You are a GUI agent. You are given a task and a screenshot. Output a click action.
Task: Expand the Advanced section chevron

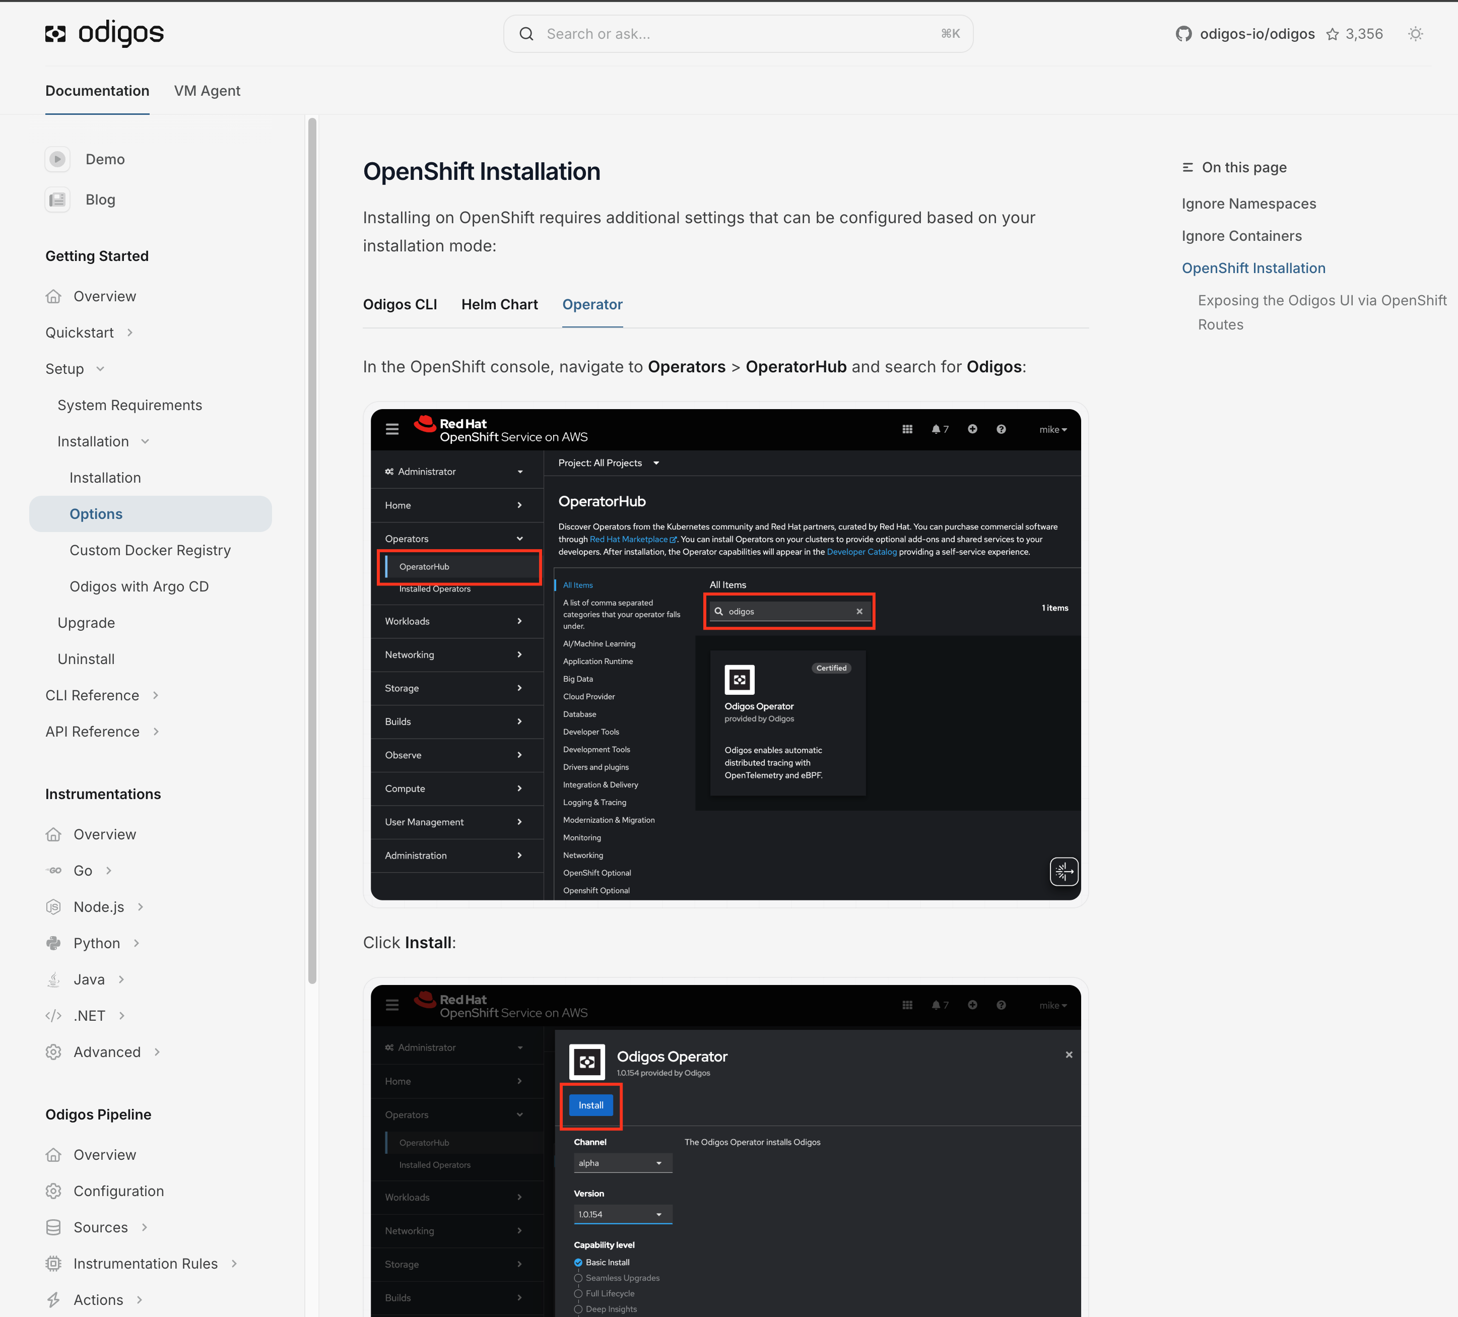(157, 1052)
